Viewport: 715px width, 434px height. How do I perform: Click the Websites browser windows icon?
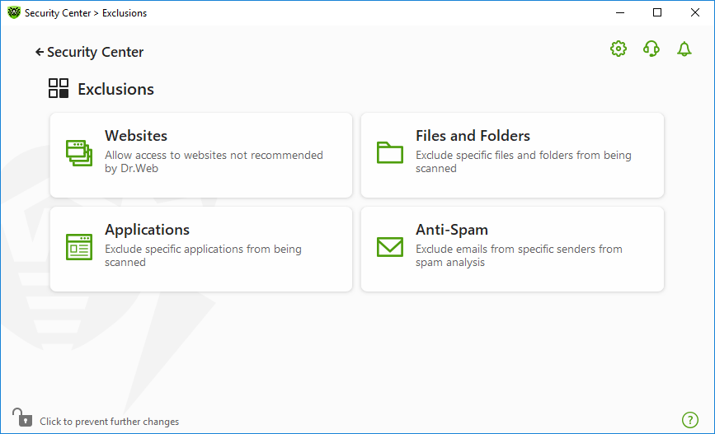(79, 153)
